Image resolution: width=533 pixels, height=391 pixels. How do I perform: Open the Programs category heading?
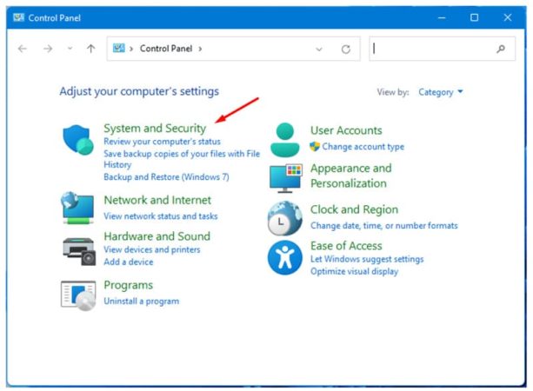click(129, 285)
